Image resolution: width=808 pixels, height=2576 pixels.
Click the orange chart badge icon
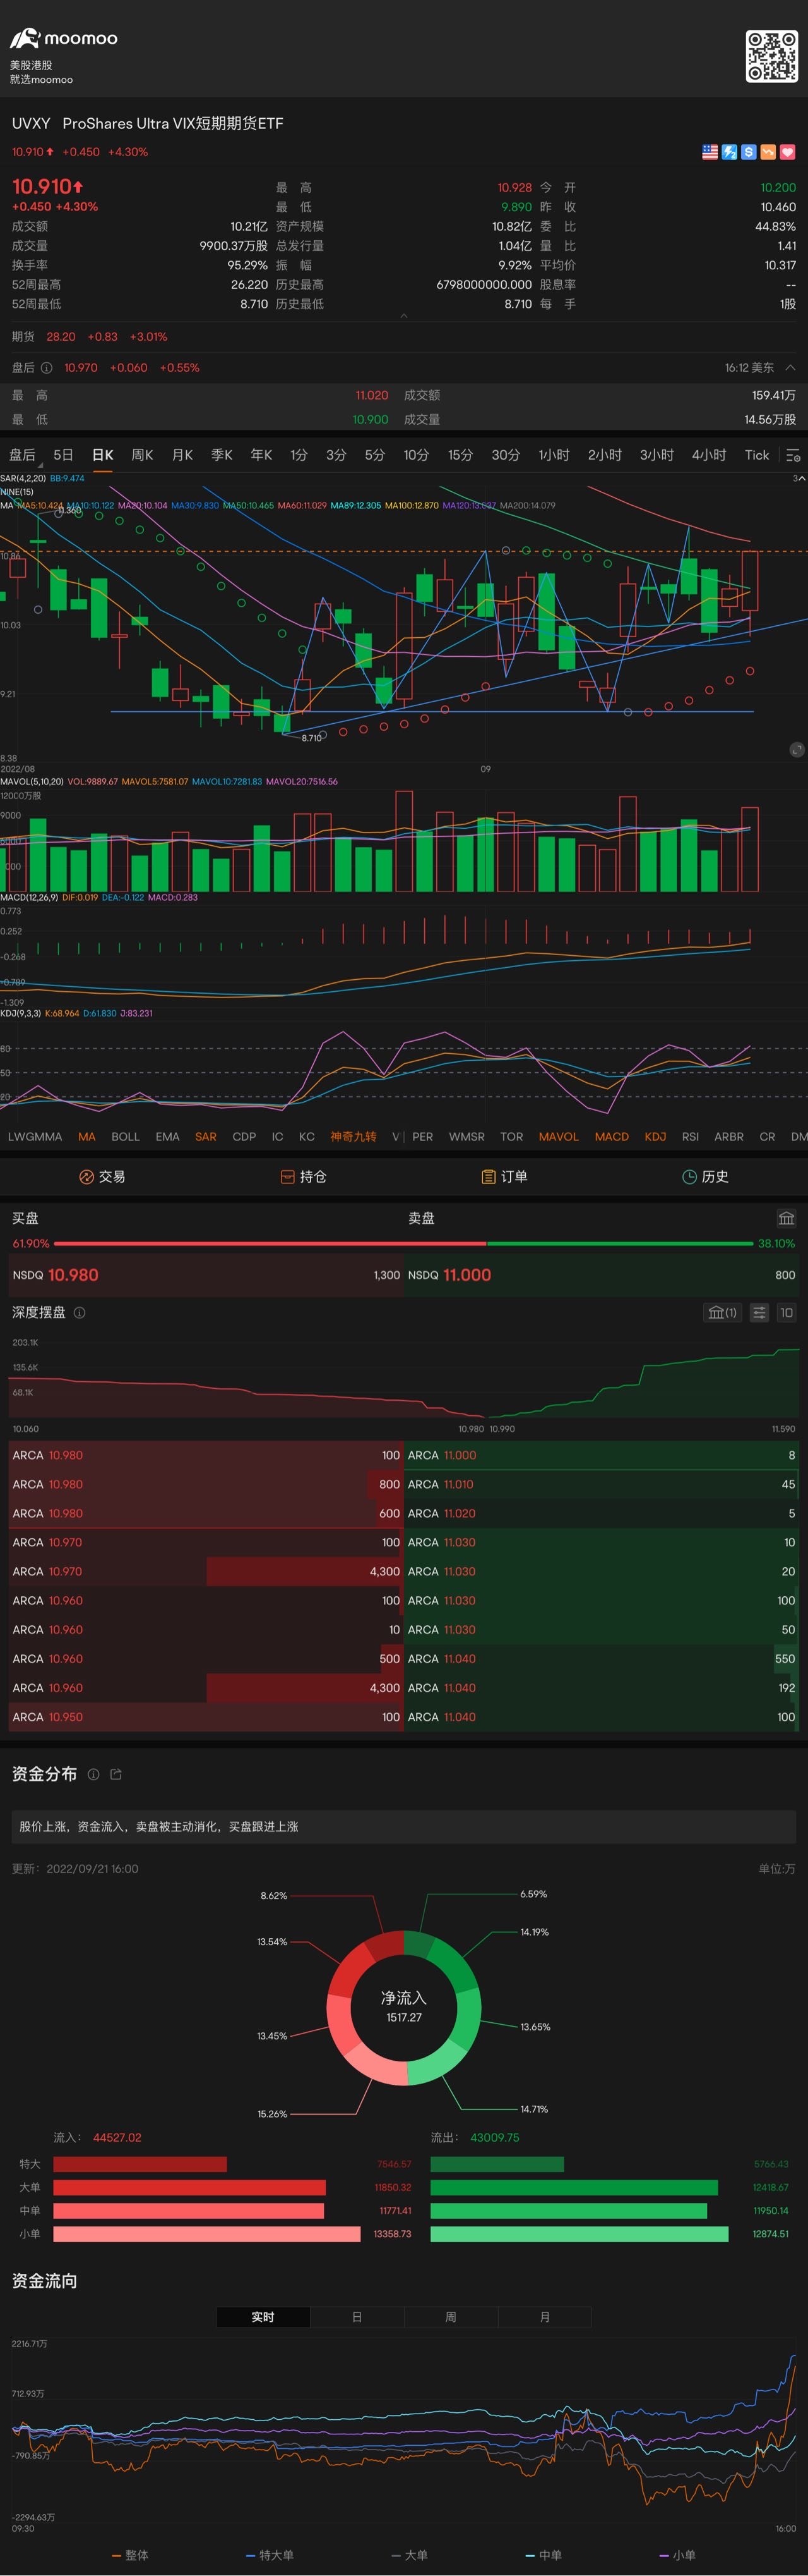click(768, 152)
